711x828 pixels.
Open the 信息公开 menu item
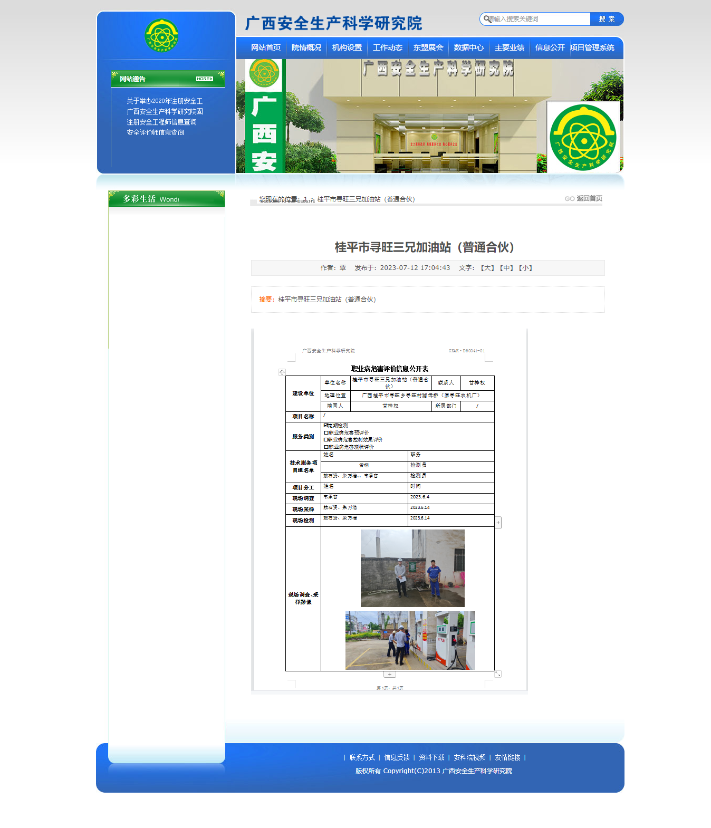click(x=550, y=47)
